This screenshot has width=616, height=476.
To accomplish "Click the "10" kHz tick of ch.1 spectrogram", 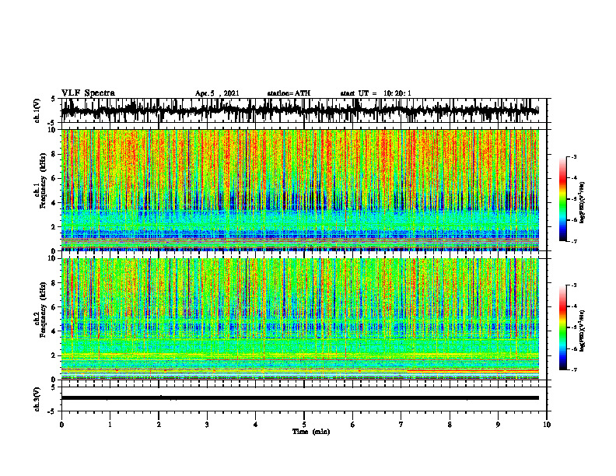I will [53, 130].
